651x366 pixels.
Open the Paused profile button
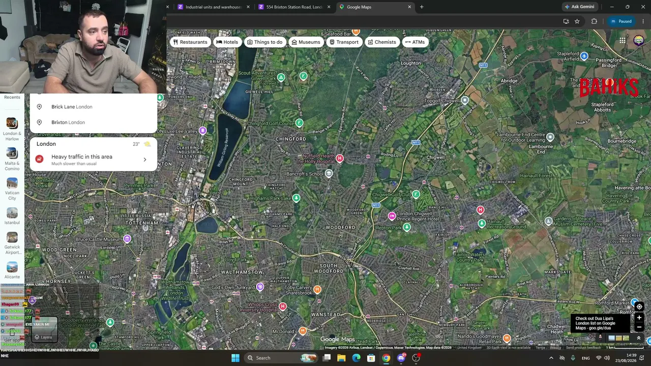[621, 21]
